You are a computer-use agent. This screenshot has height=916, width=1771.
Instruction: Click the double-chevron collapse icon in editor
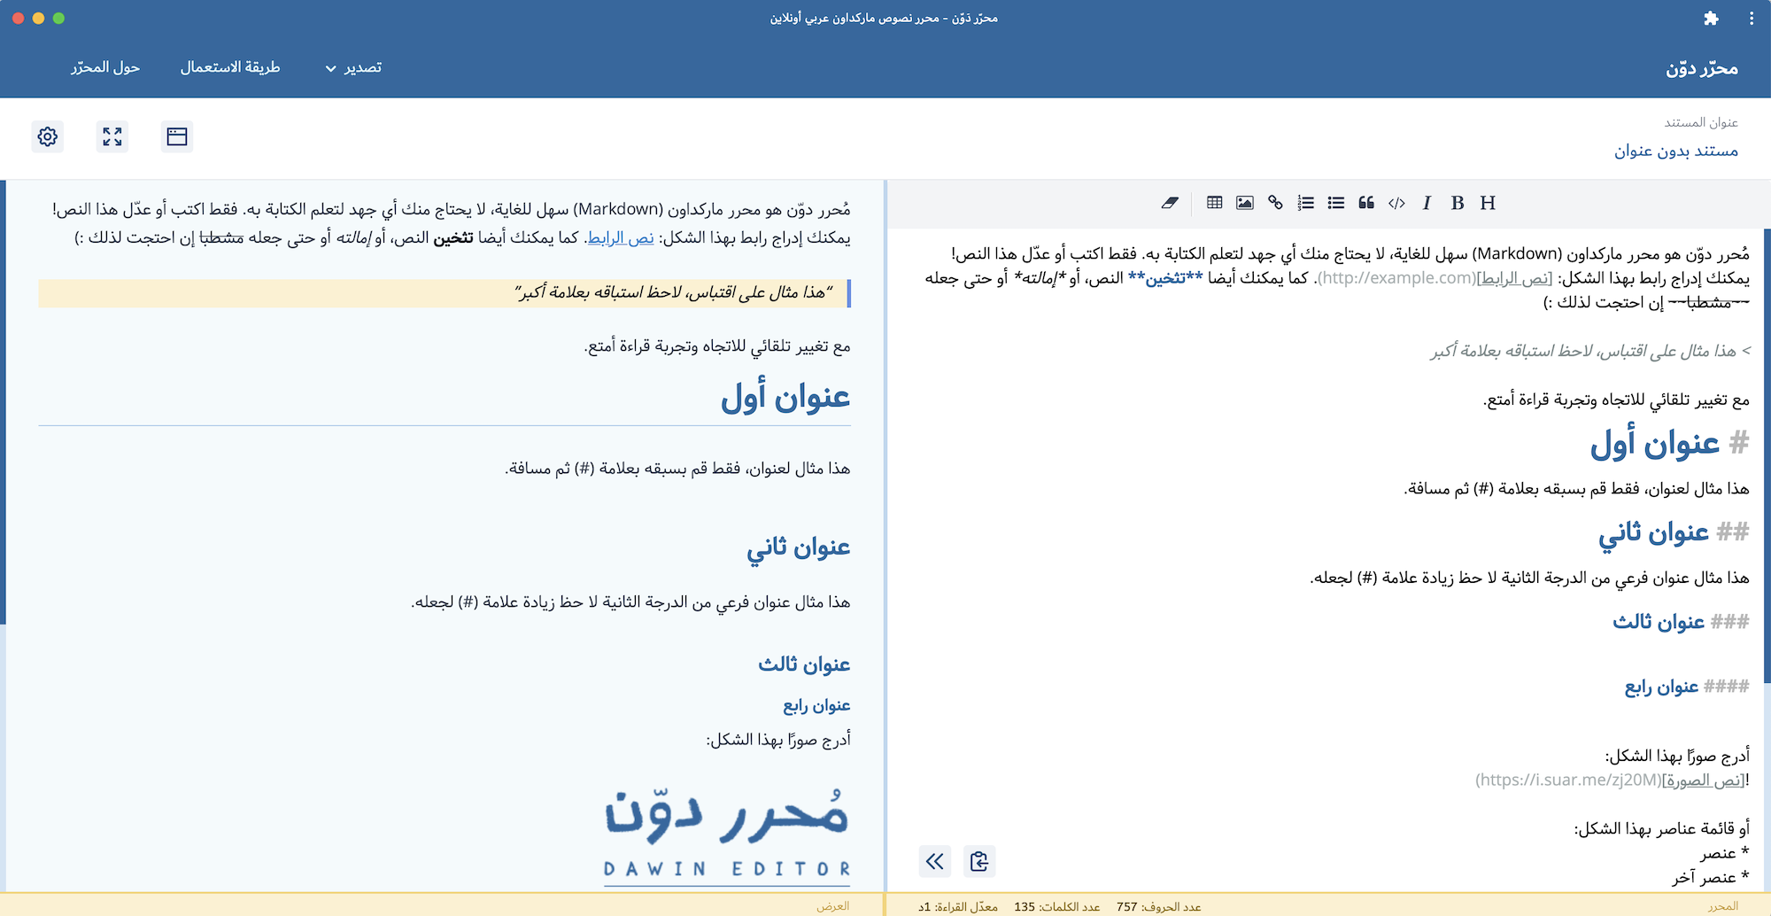click(x=935, y=861)
